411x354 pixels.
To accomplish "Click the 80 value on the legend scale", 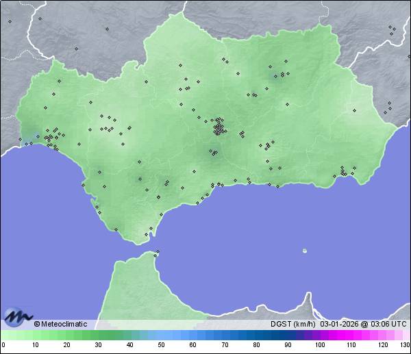I will coord(256,344).
